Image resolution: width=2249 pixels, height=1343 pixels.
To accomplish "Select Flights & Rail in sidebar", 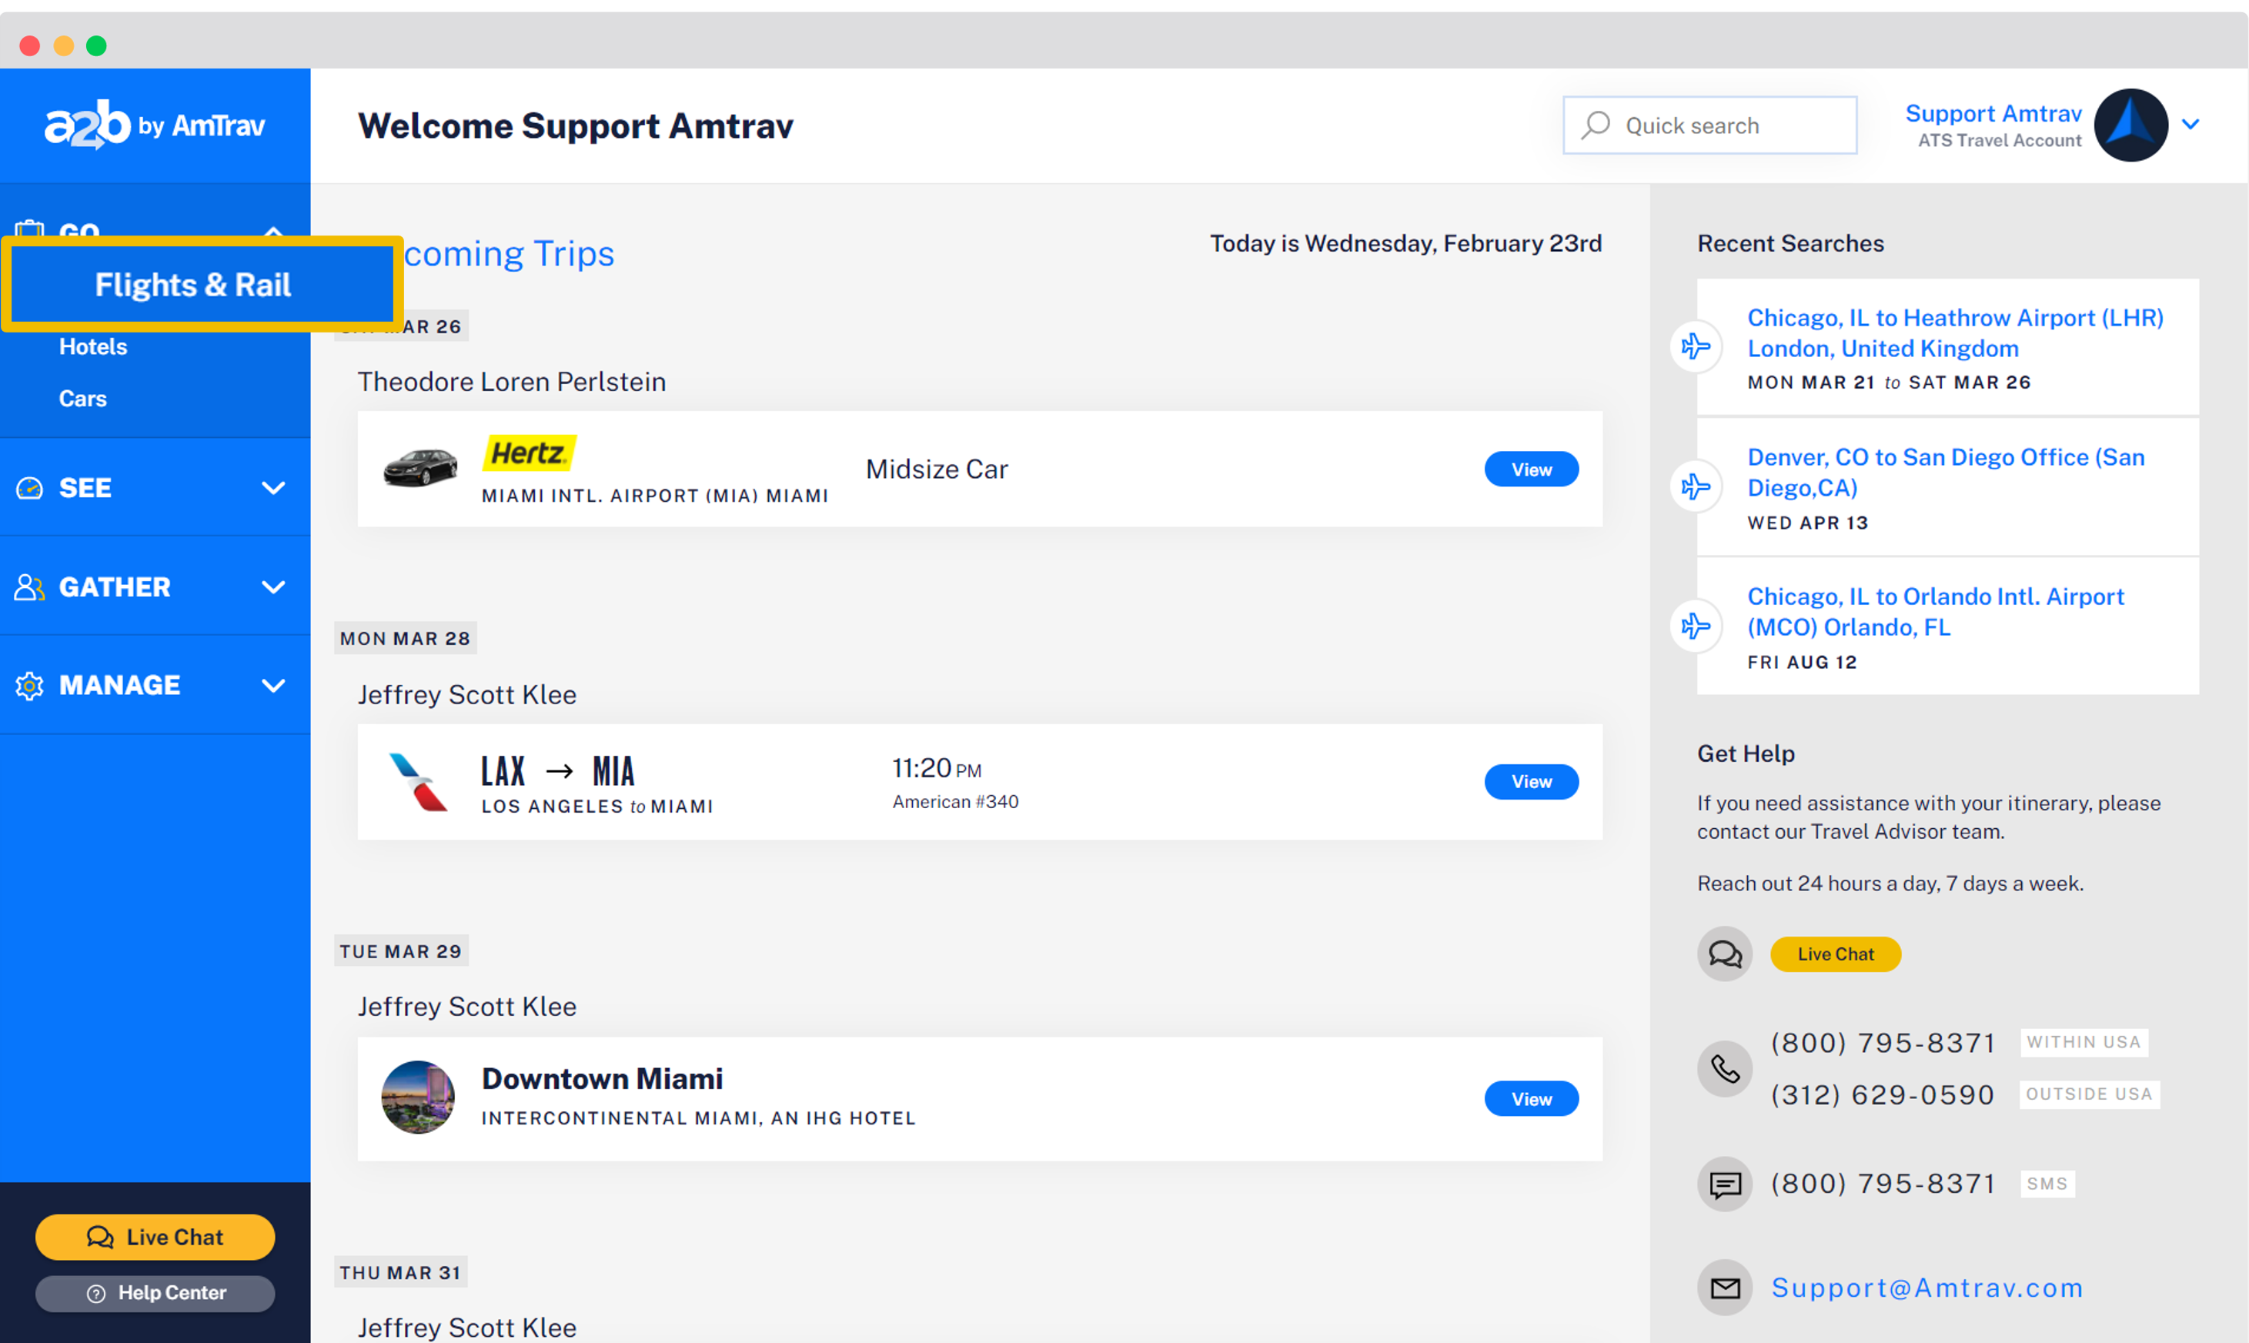I will [x=192, y=285].
